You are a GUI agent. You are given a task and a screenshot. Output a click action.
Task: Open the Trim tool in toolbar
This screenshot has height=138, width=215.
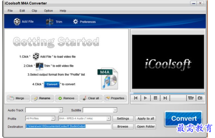[x=54, y=22]
